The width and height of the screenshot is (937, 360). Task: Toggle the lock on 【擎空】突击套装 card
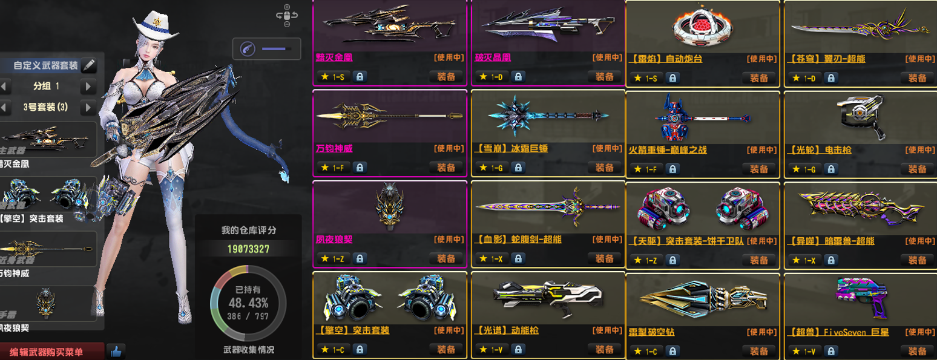[x=360, y=349]
